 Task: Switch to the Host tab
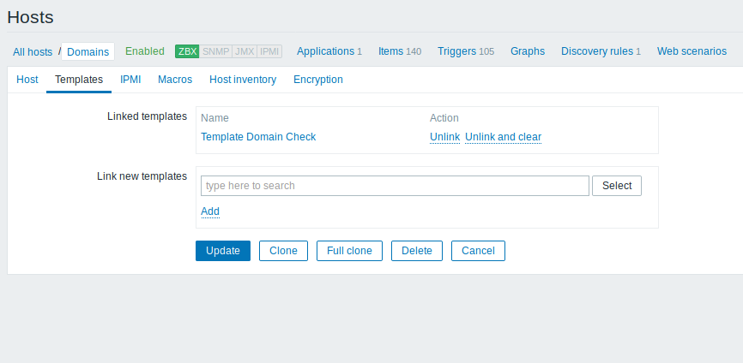[27, 80]
